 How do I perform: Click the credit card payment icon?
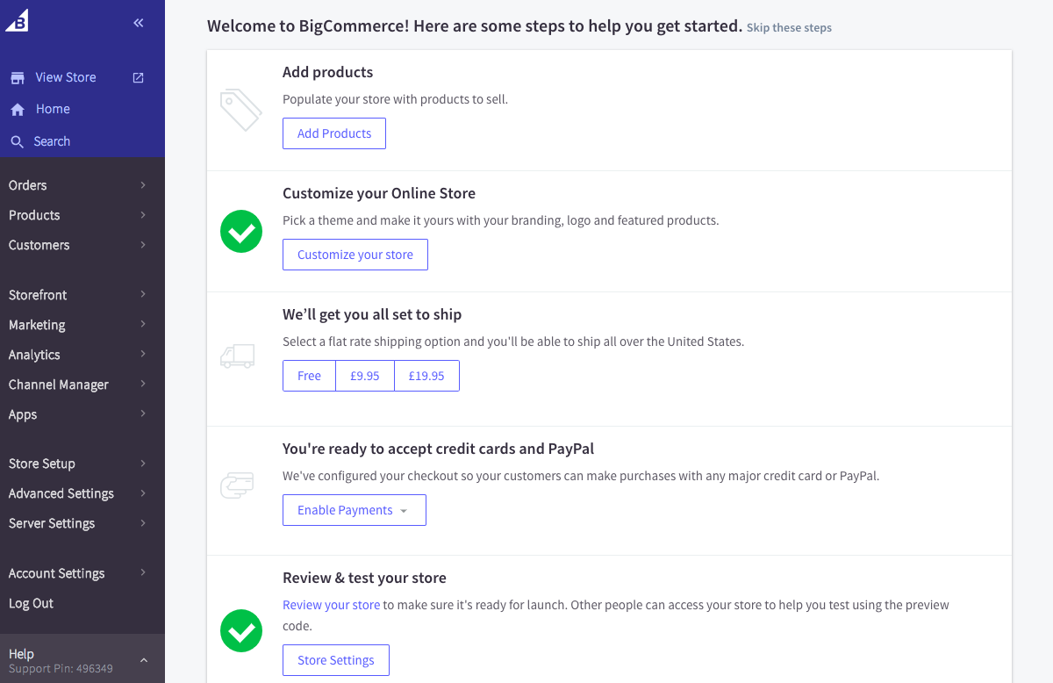point(237,485)
